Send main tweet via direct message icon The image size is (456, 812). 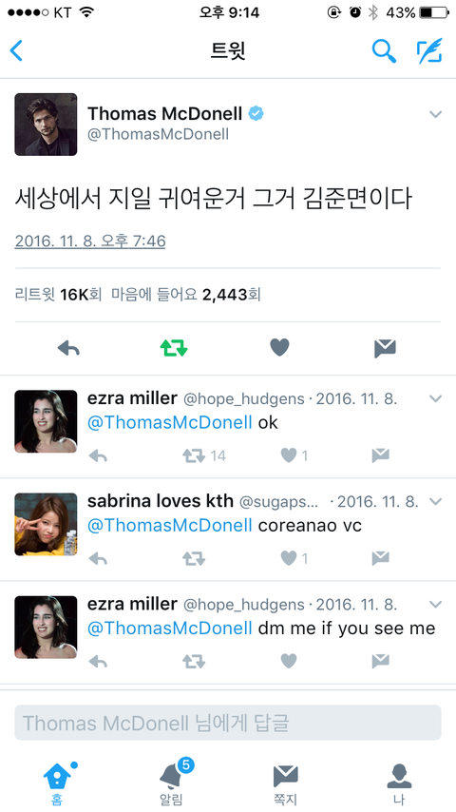(385, 349)
